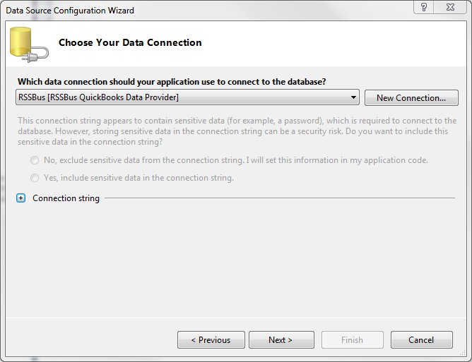Click the Finish button
The height and width of the screenshot is (362, 472).
(x=352, y=340)
